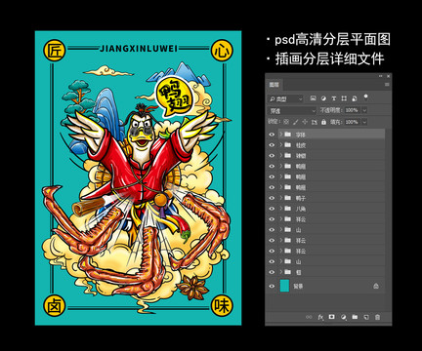Turn layer filtering on or off
Screen dimensions: 422x351
click(365, 97)
